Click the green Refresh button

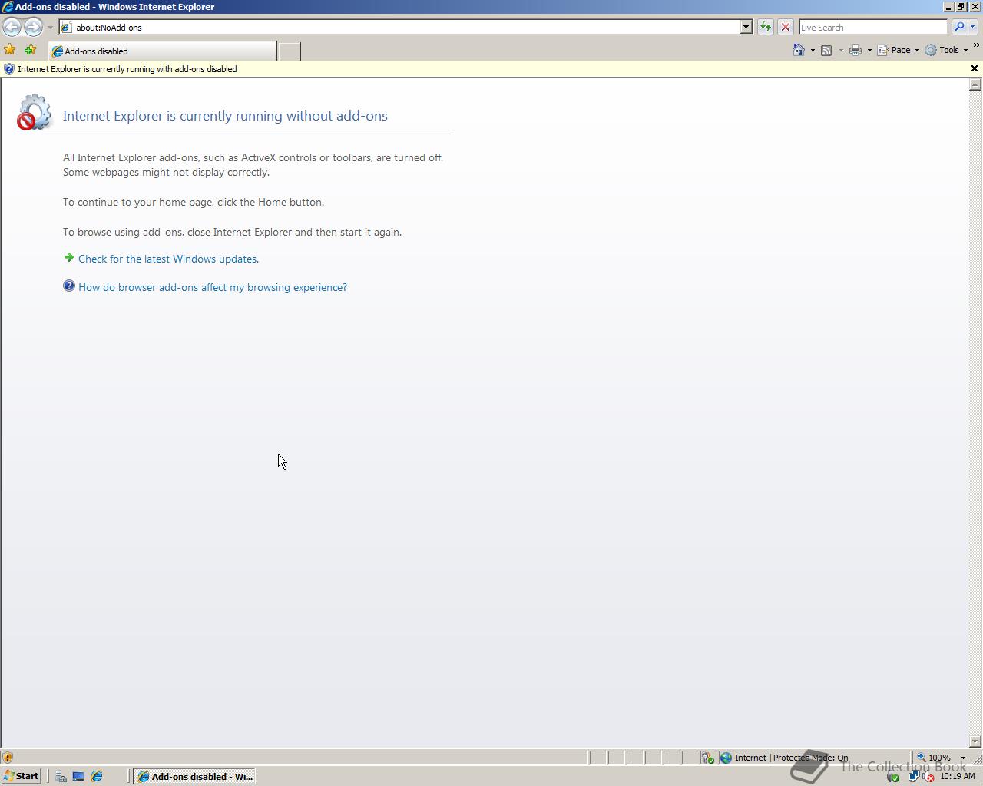(x=766, y=28)
